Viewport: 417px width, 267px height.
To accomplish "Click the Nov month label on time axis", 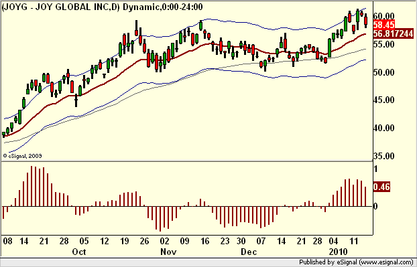I will point(168,252).
